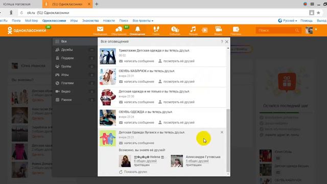Viewport: 327px width, 184px height.
Task: Open the ОБУВЬ КАБЛУЧОК avatar thumbnail
Action: tap(108, 77)
